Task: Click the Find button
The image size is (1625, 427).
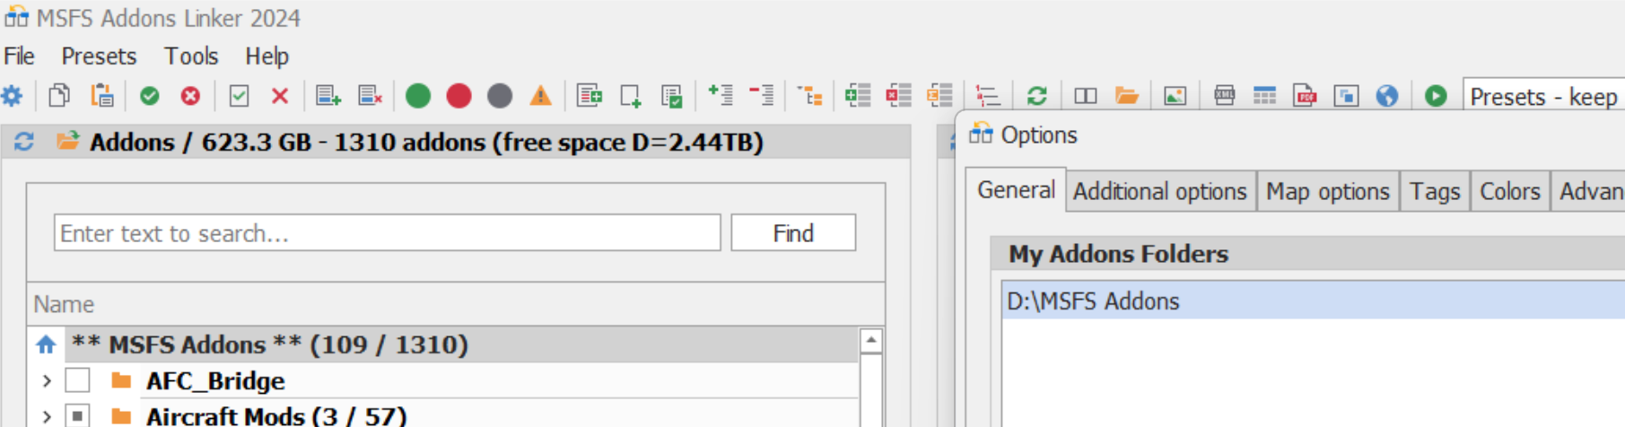Action: [x=793, y=233]
